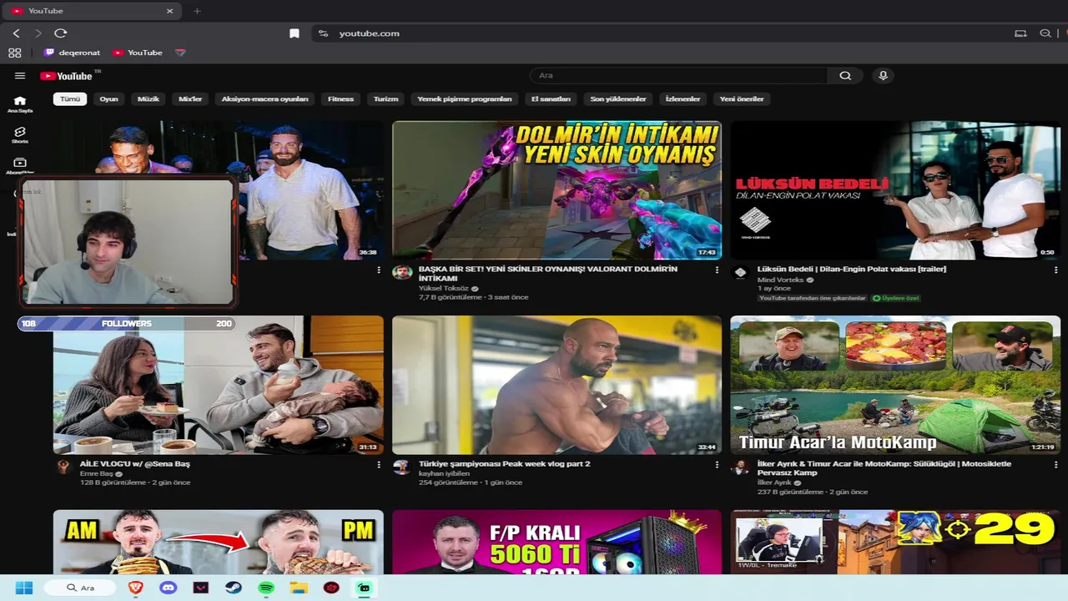1068x601 pixels.
Task: Click the browser forward arrow
Action: (38, 33)
